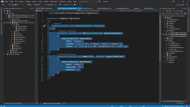Open the Compilar menu
Image resolution: width=190 pixels, height=107 pixels.
[x=28, y=1]
